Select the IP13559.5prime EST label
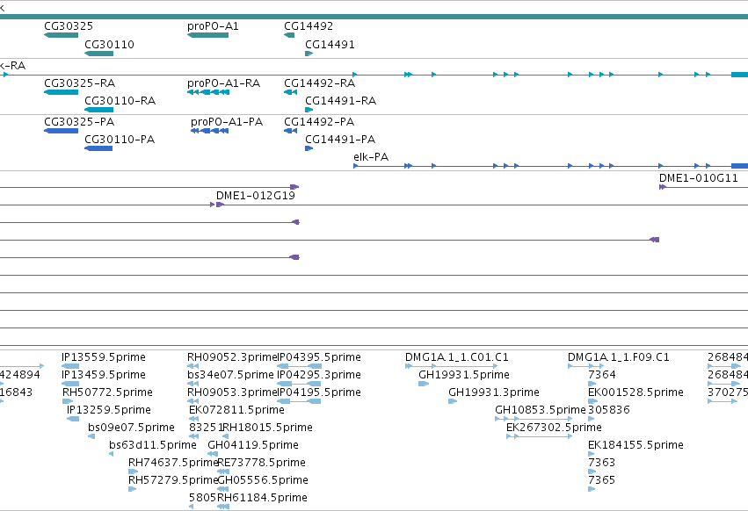This screenshot has width=748, height=511. click(x=104, y=357)
